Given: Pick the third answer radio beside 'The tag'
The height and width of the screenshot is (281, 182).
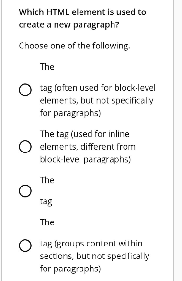Looking at the screenshot, I should pyautogui.click(x=25, y=191).
